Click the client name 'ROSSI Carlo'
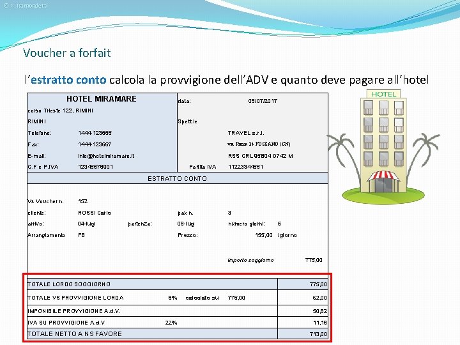 (x=95, y=213)
